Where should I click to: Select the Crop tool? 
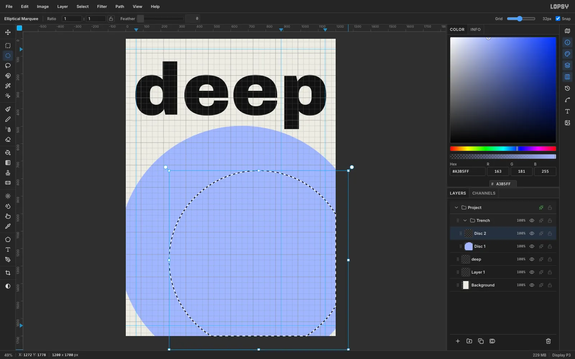8,273
